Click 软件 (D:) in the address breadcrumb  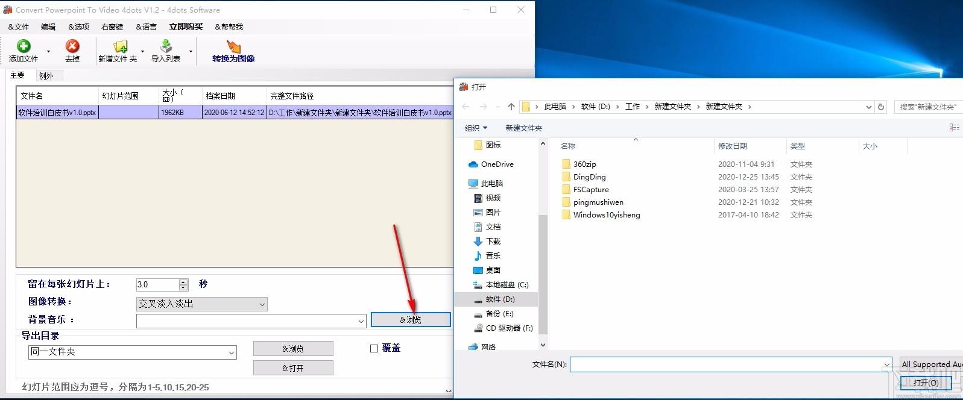pos(596,107)
